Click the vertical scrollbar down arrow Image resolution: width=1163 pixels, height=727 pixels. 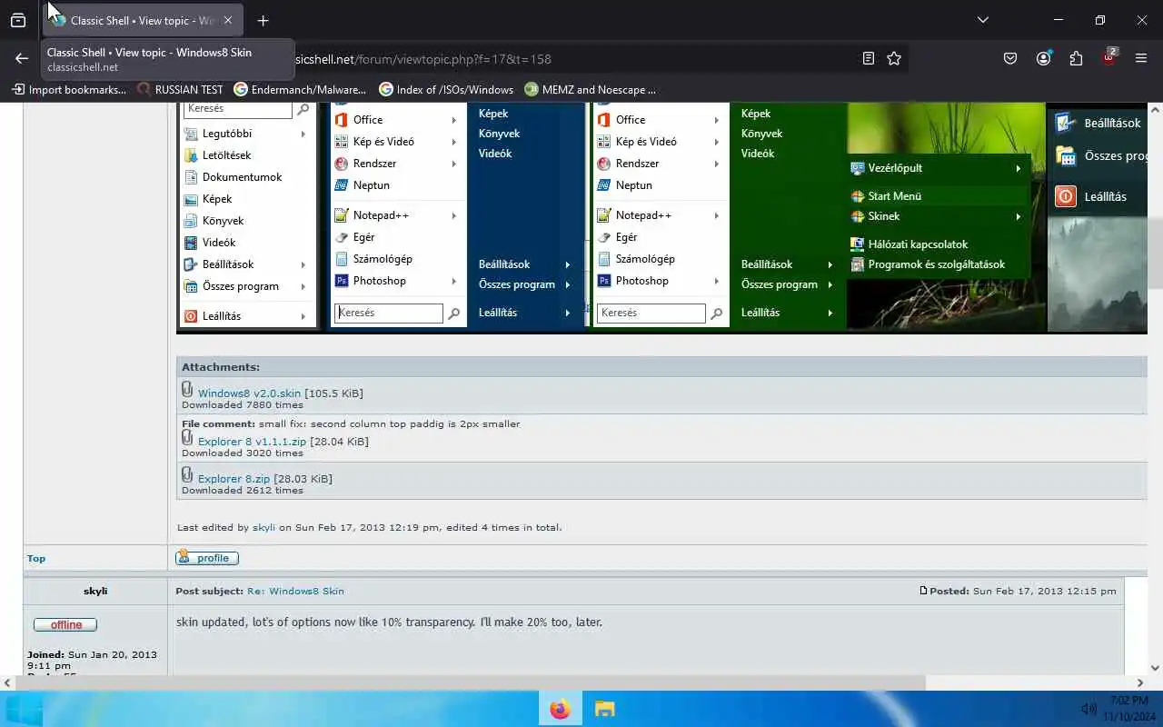[1156, 669]
